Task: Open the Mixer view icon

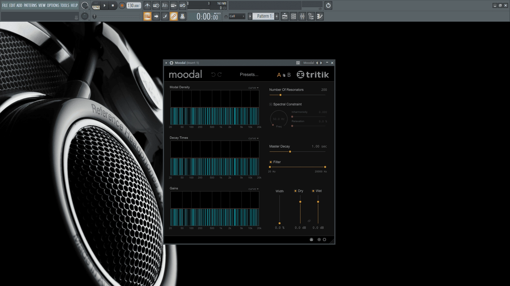Action: [x=302, y=16]
